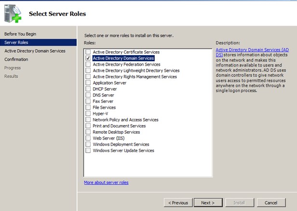This screenshot has height=211, width=297.
Task: Click the server roles wizard icon
Action: coord(13,14)
